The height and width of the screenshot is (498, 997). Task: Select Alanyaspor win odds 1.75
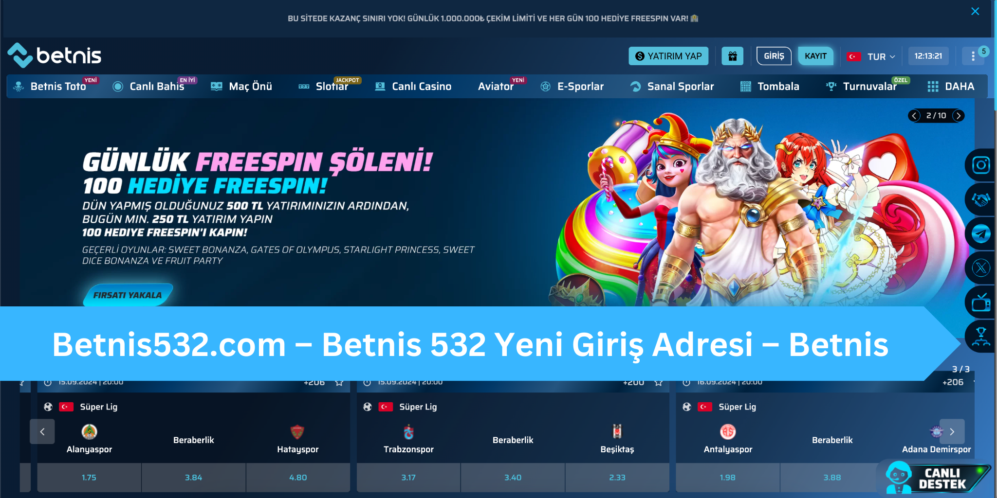pos(89,478)
